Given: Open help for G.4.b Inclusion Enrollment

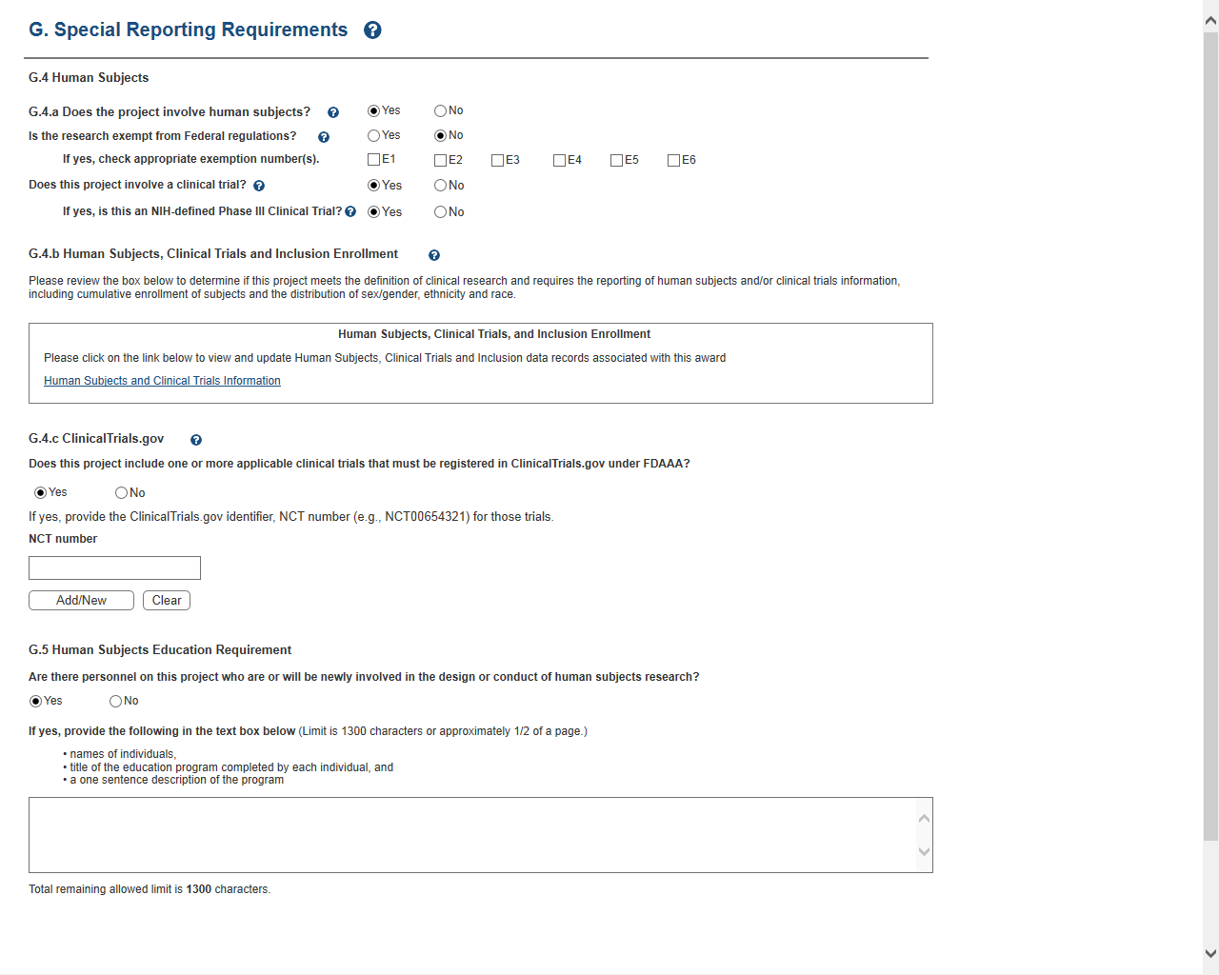Looking at the screenshot, I should point(434,255).
